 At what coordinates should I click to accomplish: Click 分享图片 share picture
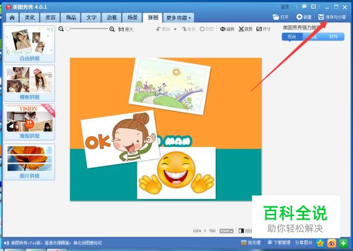pos(304,243)
